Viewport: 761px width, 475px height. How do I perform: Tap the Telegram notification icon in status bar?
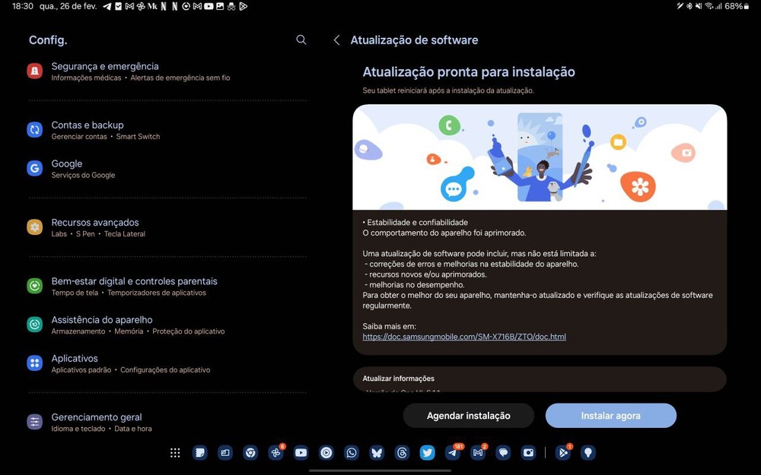tap(107, 6)
